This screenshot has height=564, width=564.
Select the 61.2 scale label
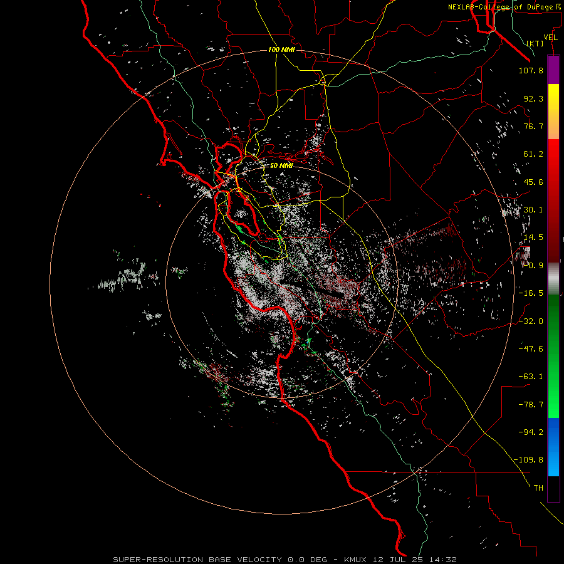point(533,154)
